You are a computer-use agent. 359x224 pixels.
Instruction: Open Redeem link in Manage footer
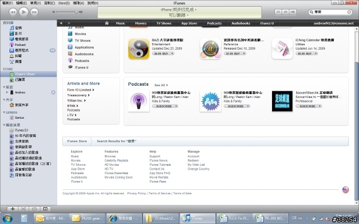pos(193,161)
